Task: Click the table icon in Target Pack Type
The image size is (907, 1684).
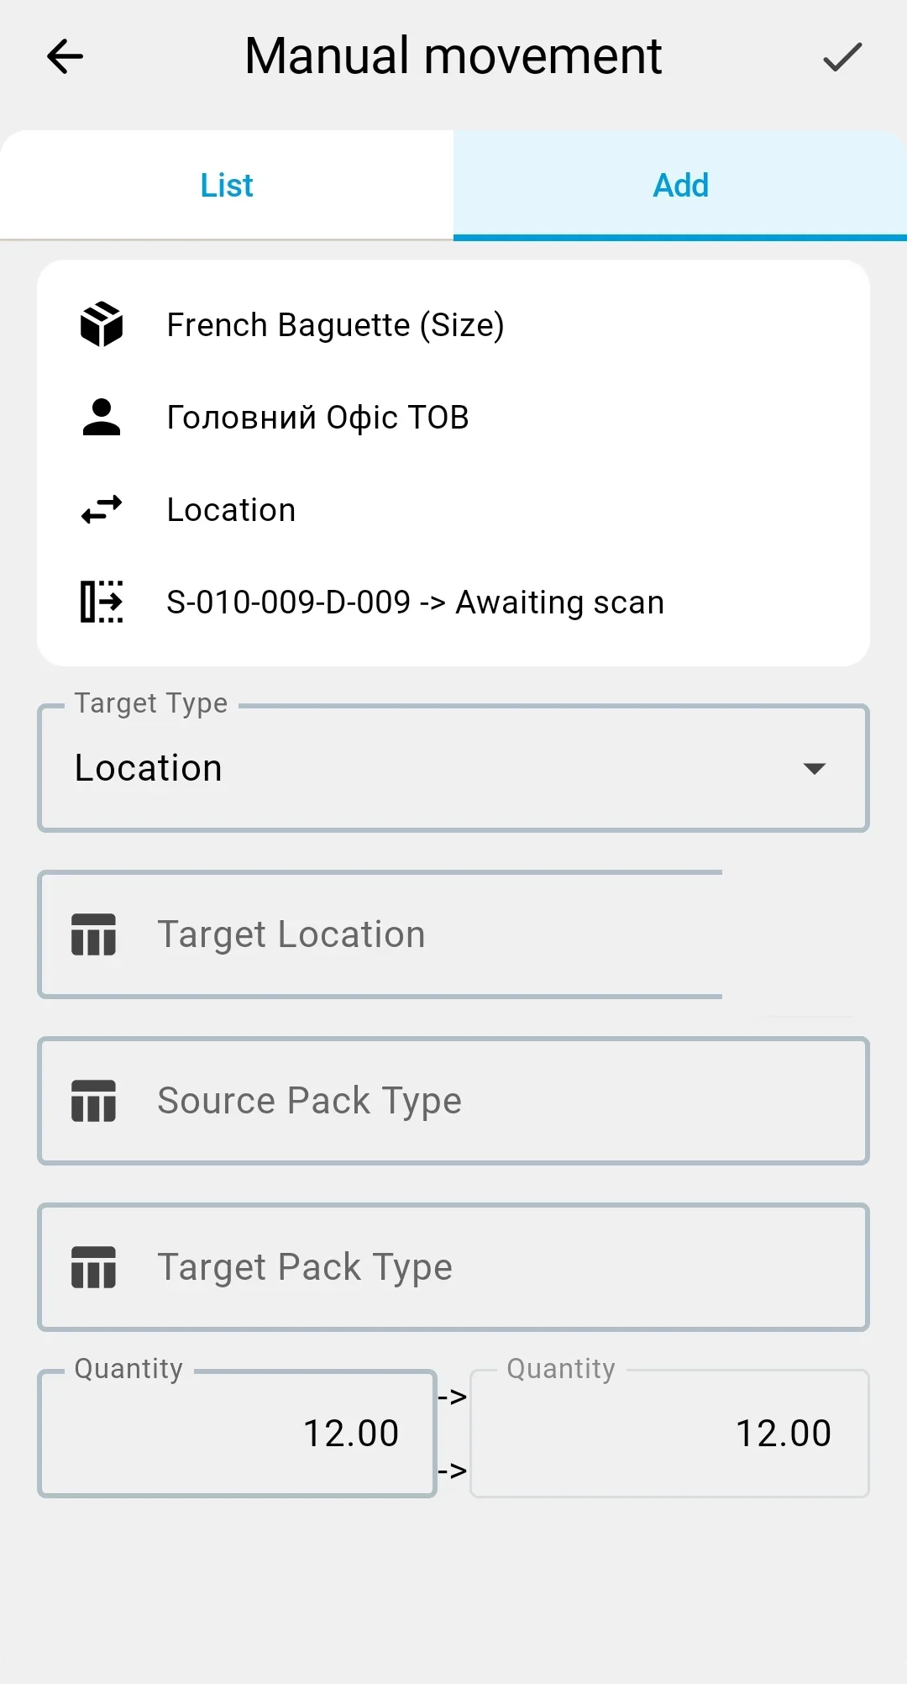Action: click(93, 1267)
